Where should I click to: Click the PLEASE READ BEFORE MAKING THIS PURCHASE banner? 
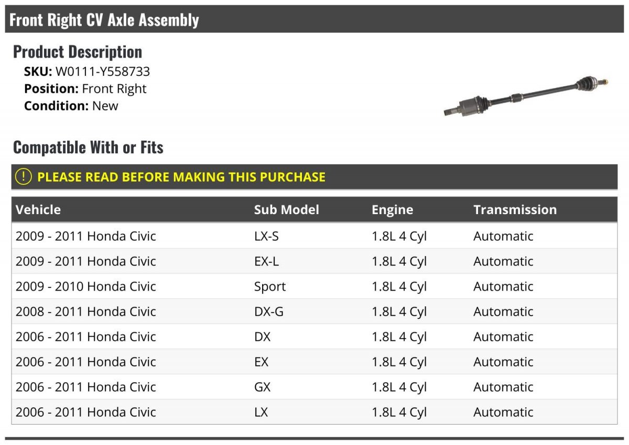pyautogui.click(x=181, y=177)
